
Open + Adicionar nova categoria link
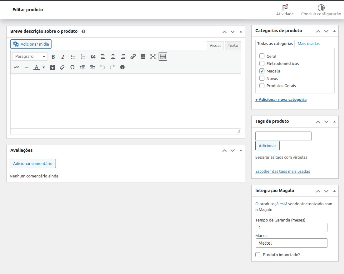pyautogui.click(x=281, y=99)
